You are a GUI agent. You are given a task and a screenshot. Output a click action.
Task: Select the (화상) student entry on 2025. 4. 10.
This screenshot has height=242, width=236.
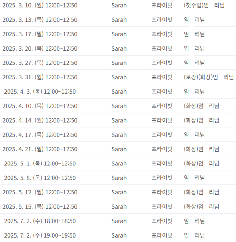click(201, 106)
